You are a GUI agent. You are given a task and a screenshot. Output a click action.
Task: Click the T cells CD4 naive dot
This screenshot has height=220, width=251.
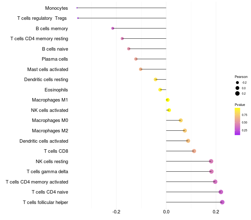coord(221,192)
